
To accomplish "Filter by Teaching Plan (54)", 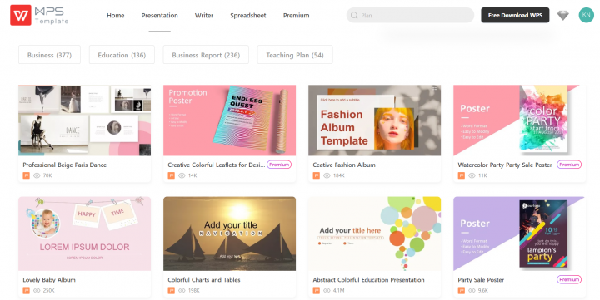I will point(295,55).
